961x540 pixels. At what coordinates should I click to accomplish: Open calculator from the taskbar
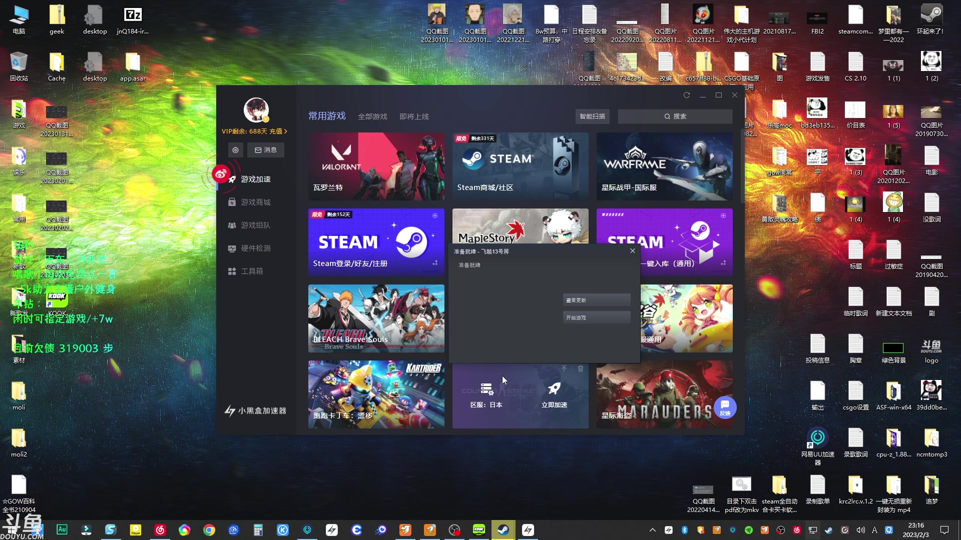click(258, 530)
